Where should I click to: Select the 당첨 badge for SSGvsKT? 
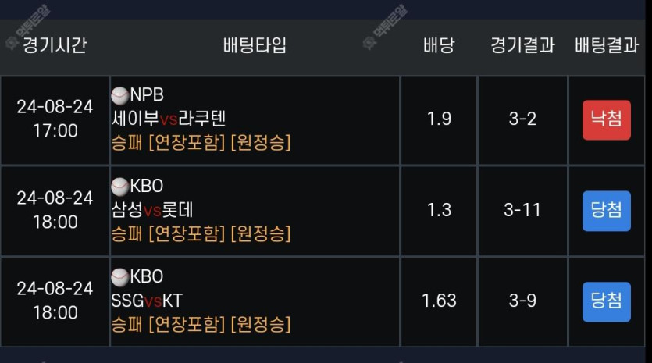(606, 302)
